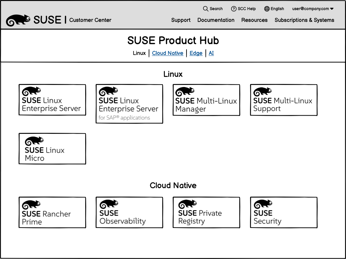346x259 pixels.
Task: Open the user@company.com dropdown arrow
Action: click(x=332, y=9)
